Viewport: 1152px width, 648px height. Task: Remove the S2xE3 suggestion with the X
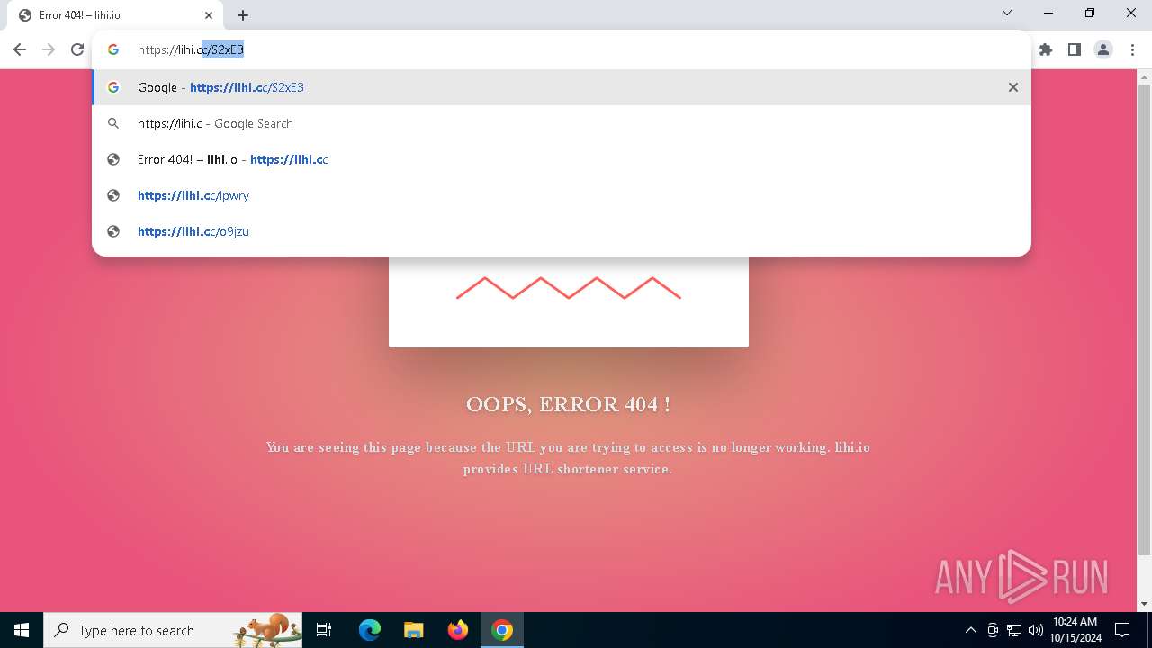[1013, 87]
